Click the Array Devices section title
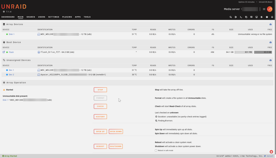 15,24
